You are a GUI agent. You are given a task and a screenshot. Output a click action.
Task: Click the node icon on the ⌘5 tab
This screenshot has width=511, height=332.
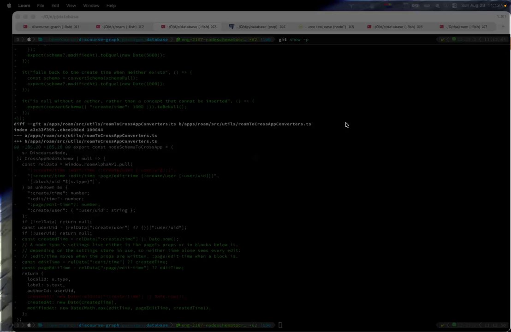click(x=301, y=27)
